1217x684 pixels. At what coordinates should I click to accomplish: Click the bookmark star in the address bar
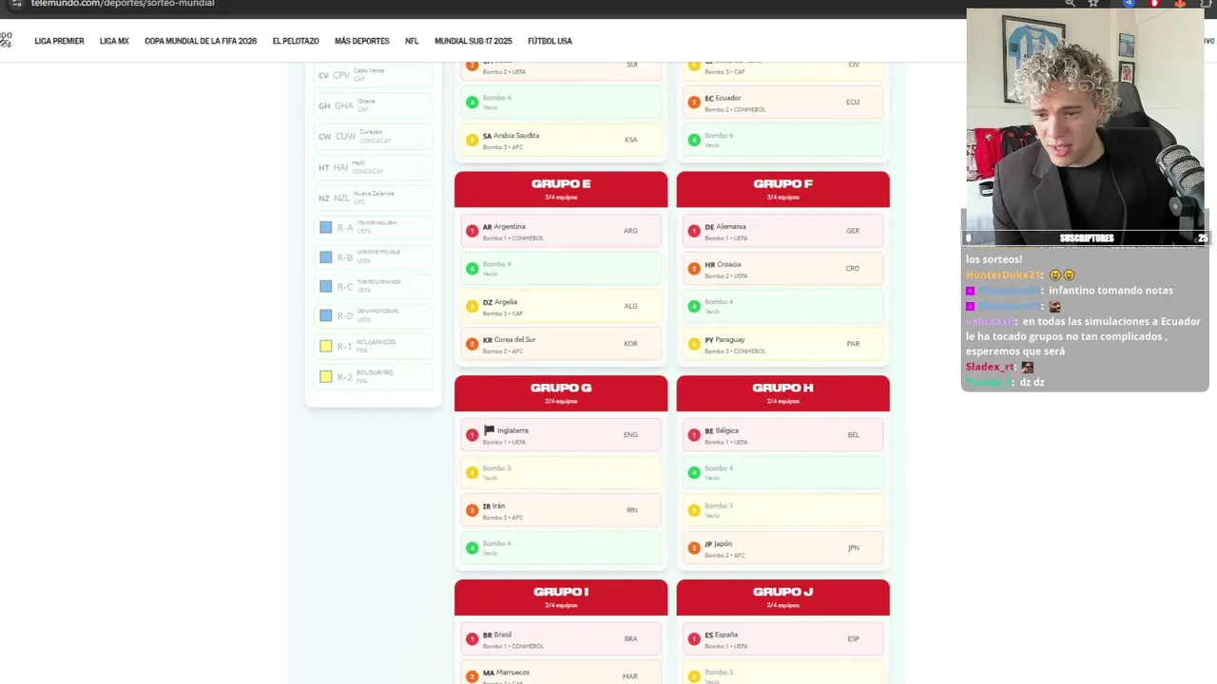pos(1093,3)
